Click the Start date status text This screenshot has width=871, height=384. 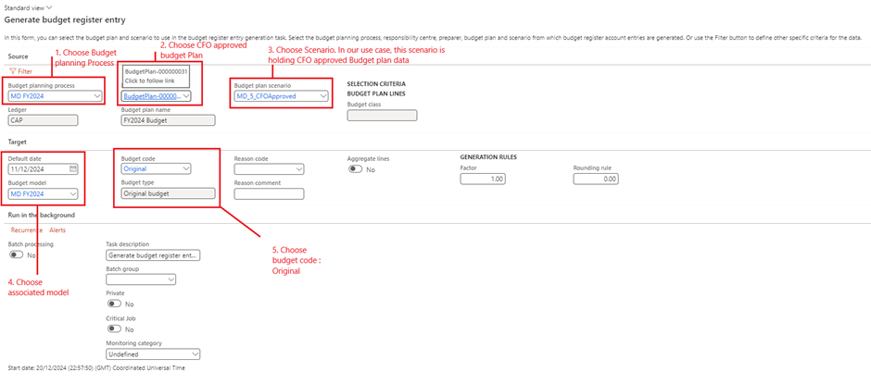coord(96,368)
